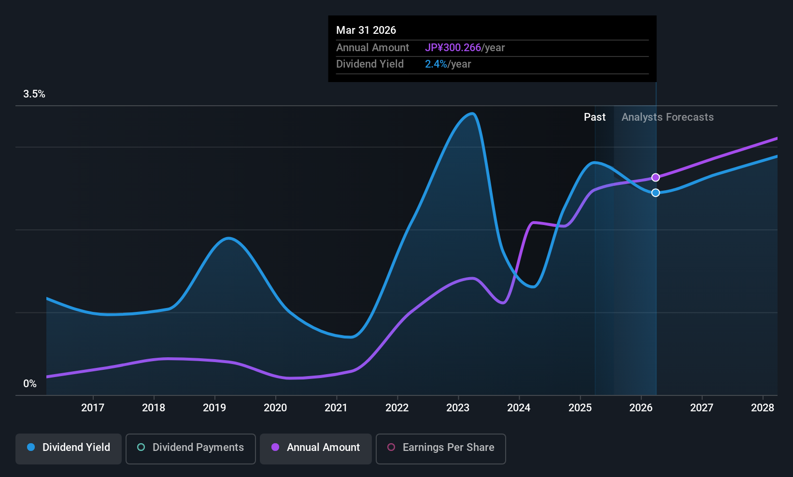Click the pink Earnings Per Share circle icon
The height and width of the screenshot is (477, 793).
click(391, 447)
